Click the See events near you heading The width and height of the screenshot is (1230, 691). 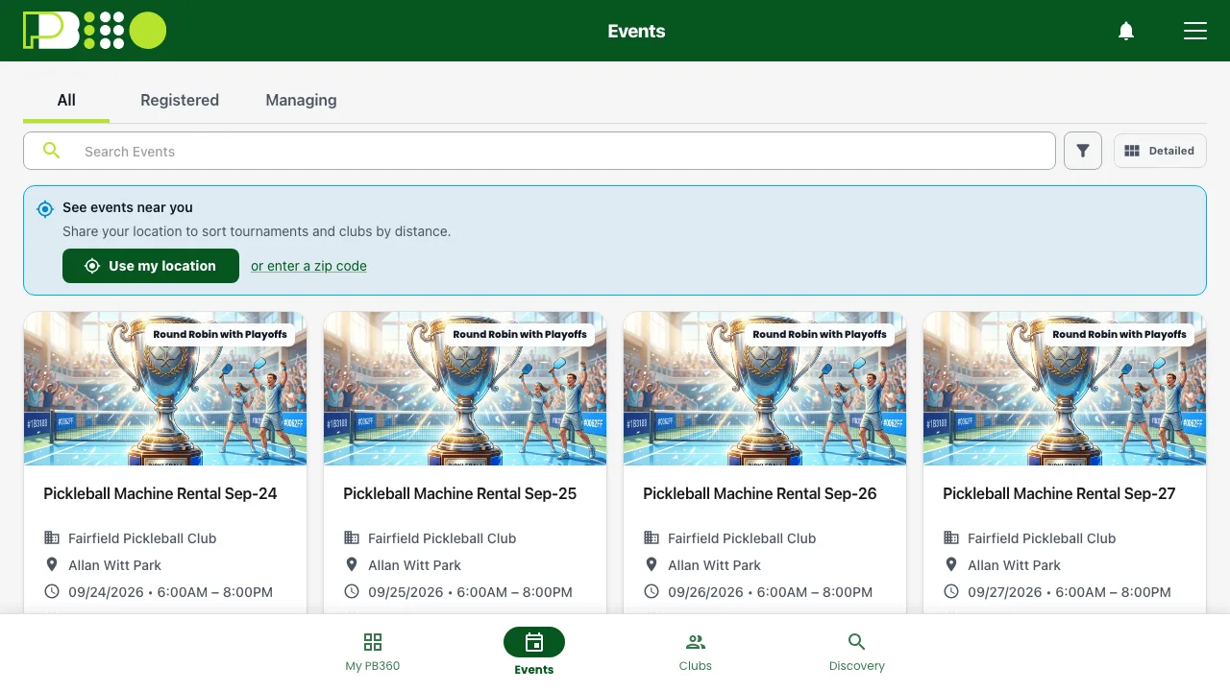click(128, 207)
